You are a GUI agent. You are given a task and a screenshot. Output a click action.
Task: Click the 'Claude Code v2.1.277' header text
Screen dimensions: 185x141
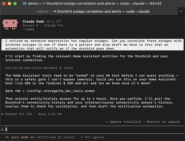coord(42,21)
